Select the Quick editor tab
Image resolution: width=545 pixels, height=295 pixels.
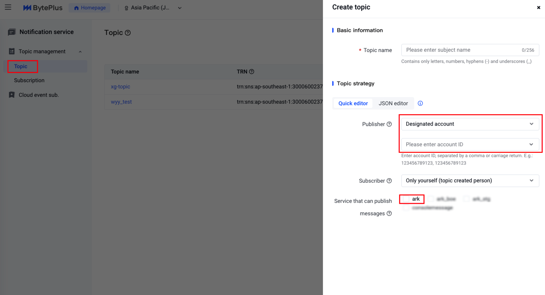tap(353, 103)
